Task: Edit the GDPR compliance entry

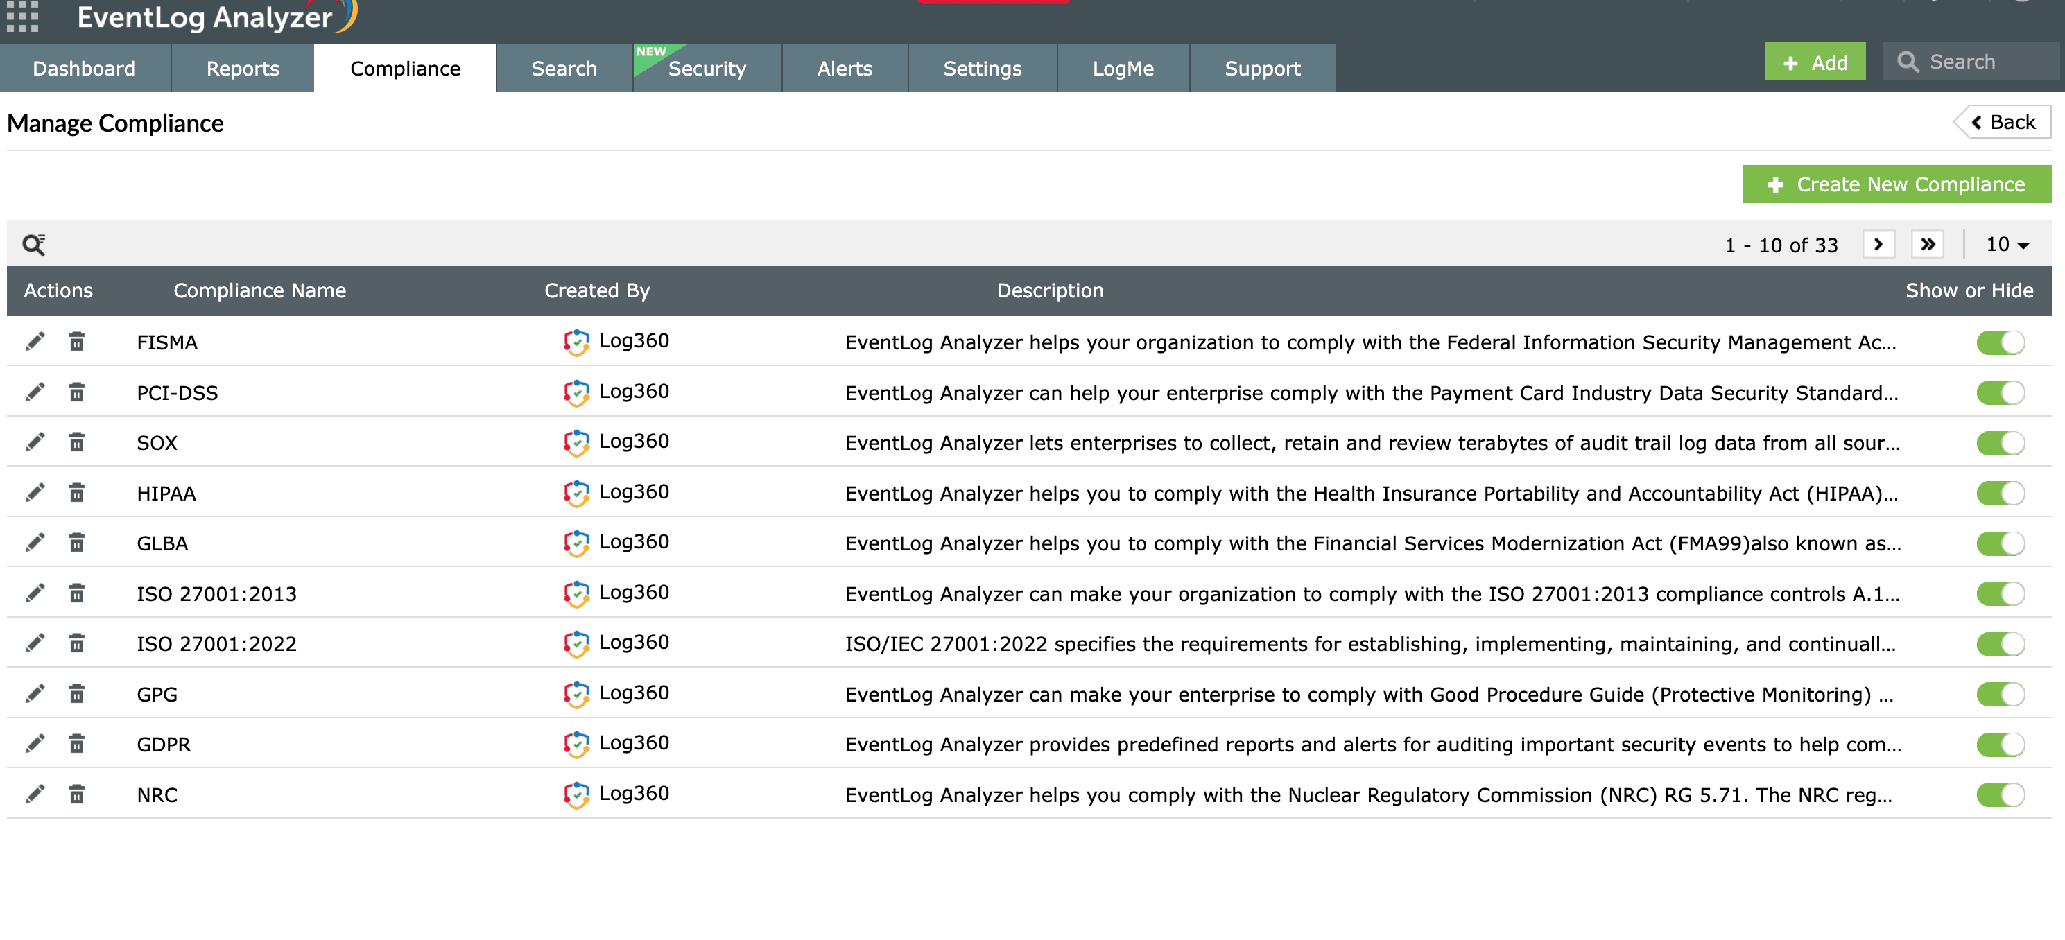Action: click(x=35, y=745)
